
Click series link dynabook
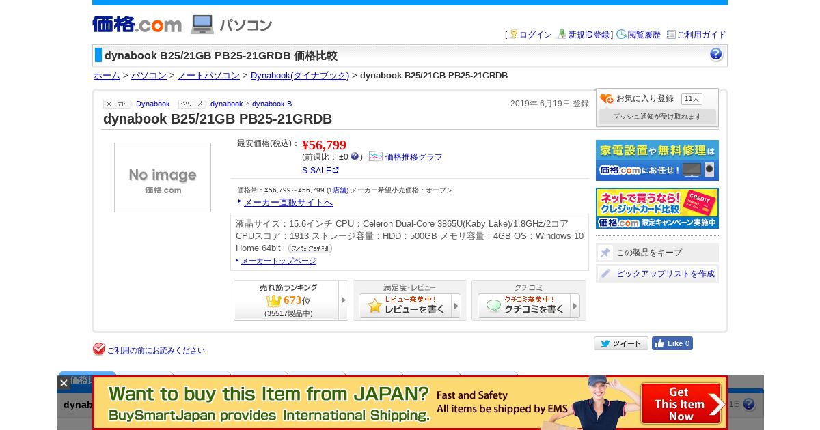pyautogui.click(x=226, y=104)
